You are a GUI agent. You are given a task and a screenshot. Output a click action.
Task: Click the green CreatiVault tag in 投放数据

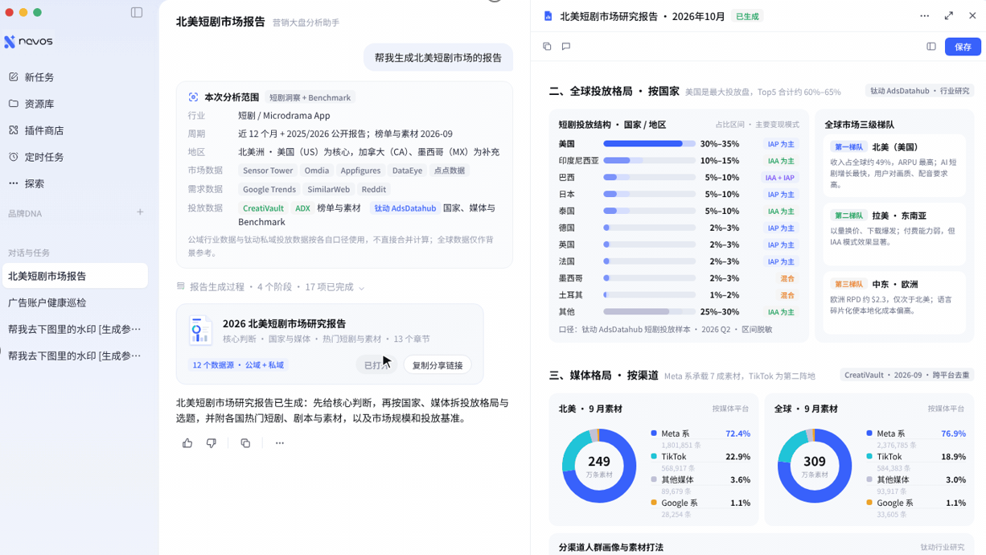tap(263, 208)
